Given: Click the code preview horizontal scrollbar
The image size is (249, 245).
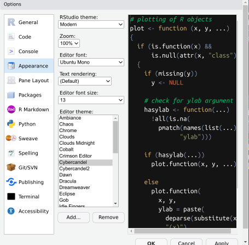Looking at the screenshot, I should (183, 231).
